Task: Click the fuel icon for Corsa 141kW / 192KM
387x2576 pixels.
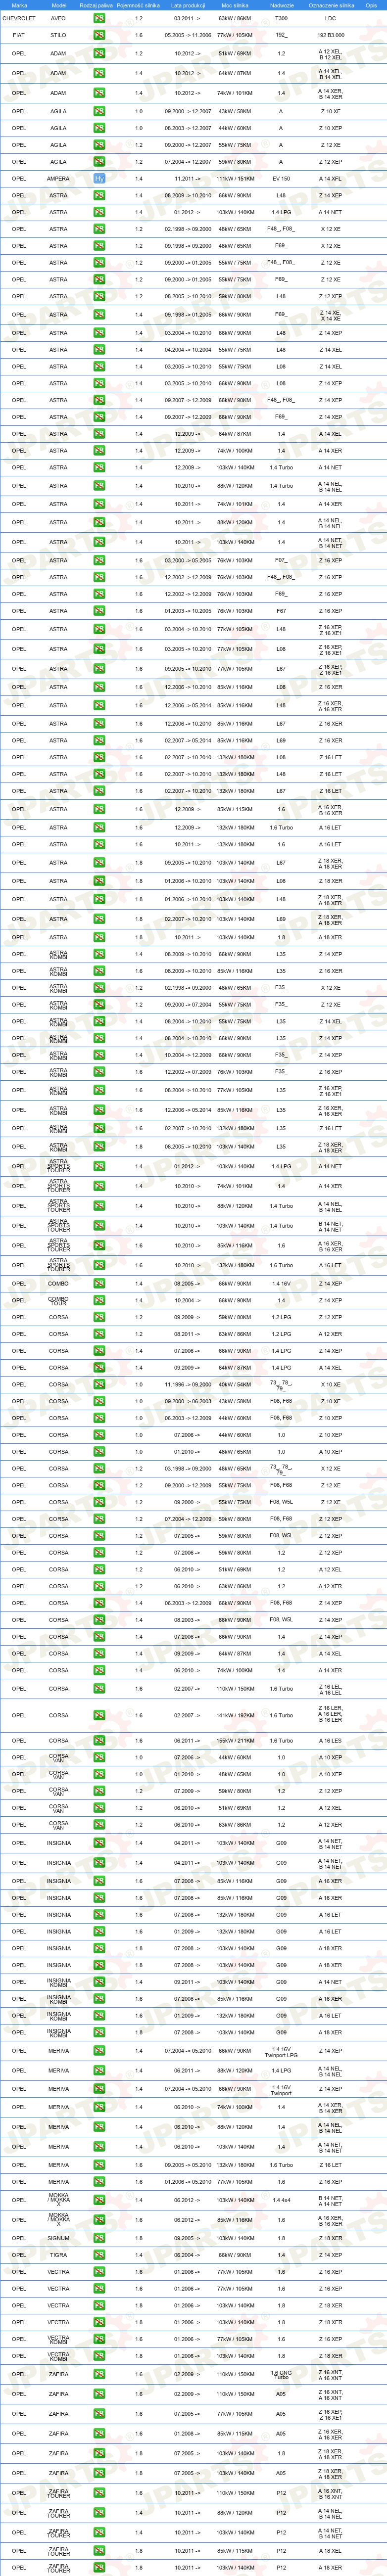Action: (x=99, y=1715)
